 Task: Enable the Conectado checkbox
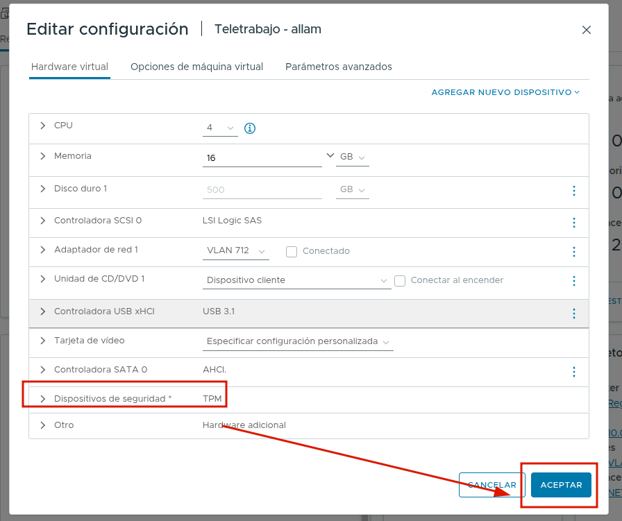tap(292, 252)
